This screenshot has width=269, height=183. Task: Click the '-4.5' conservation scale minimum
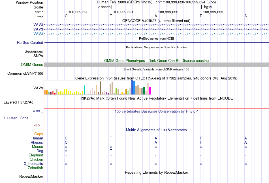point(37,125)
